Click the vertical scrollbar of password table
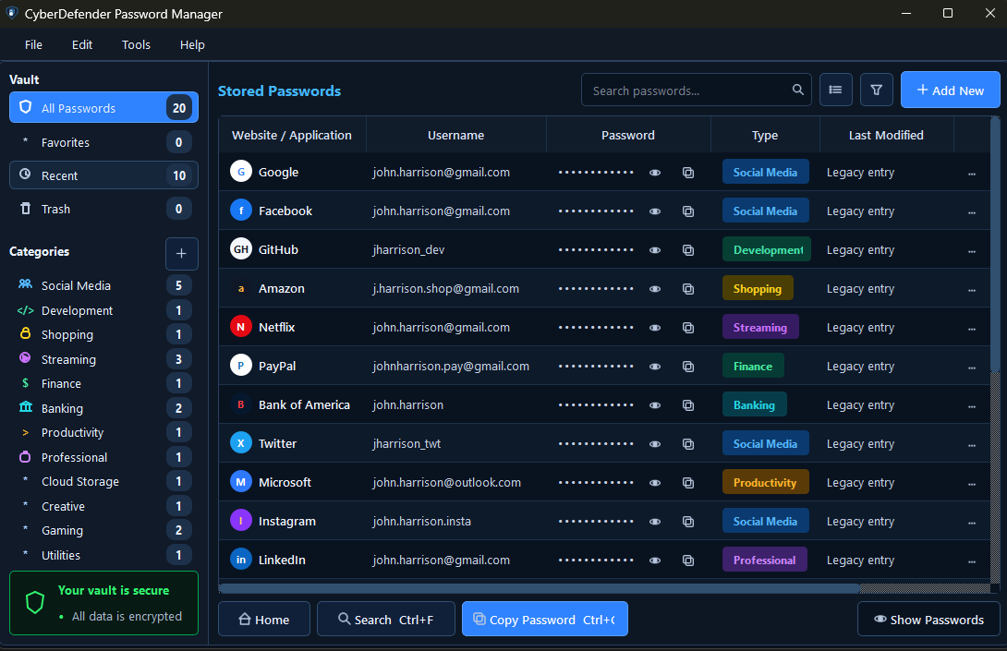1007x651 pixels. 995,244
